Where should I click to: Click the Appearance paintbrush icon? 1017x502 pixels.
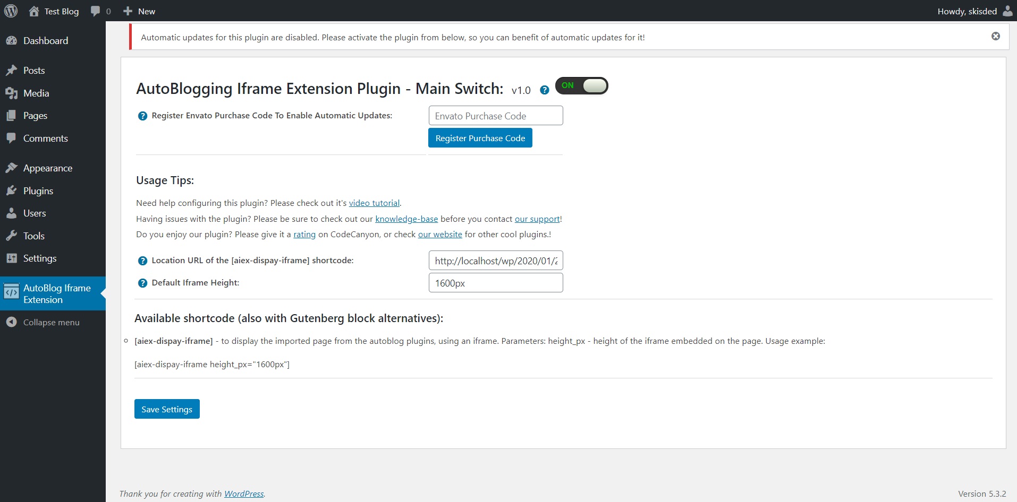click(11, 168)
